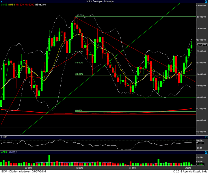This screenshot has width=208, height=173.
Task: Click the mai 2016 date marker
Action: (79, 168)
